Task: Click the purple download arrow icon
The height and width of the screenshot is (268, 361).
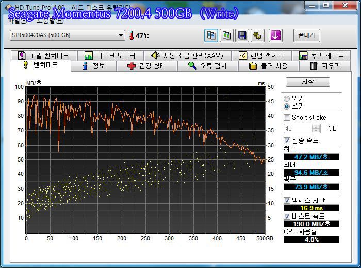Action: [x=275, y=35]
